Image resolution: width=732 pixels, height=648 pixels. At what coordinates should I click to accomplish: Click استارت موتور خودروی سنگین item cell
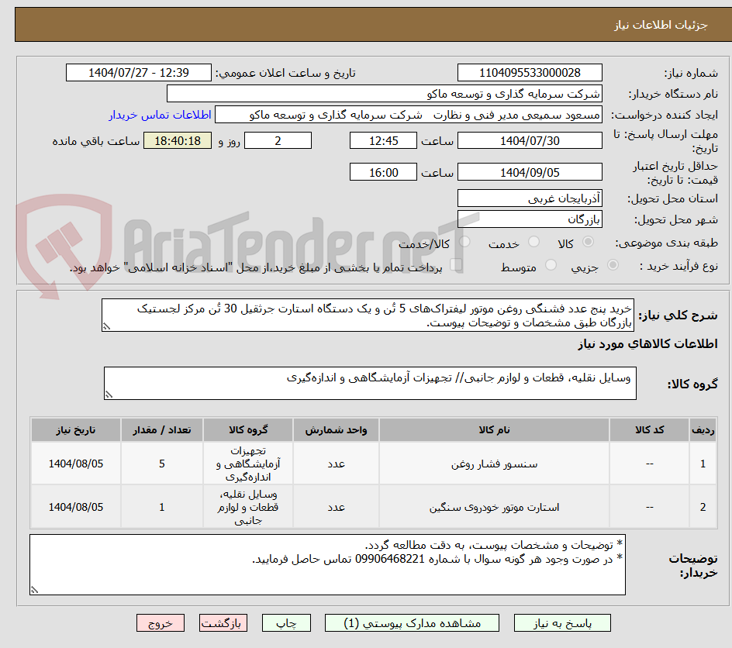494,507
